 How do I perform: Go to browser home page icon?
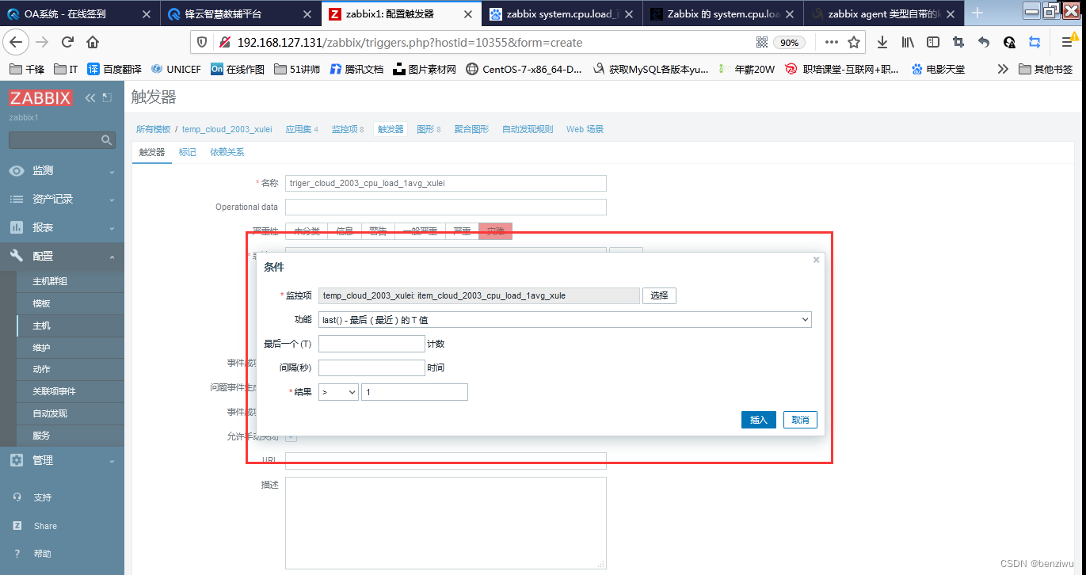93,42
